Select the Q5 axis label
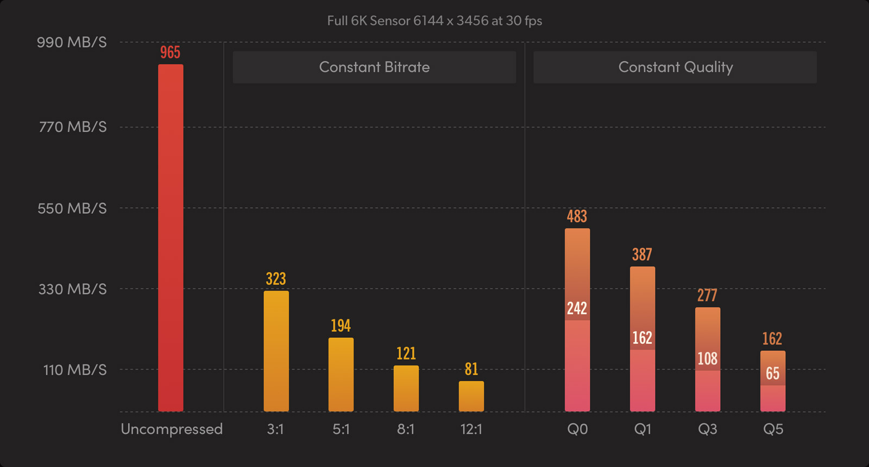This screenshot has height=467, width=869. [x=773, y=429]
